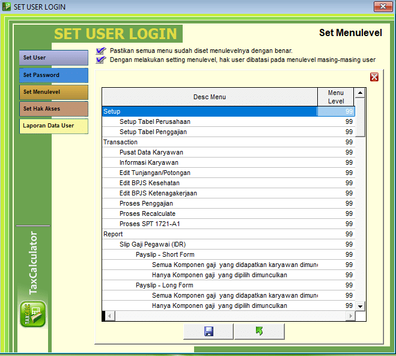Click the save floppy disk icon button
This screenshot has height=356, width=396.
209,331
